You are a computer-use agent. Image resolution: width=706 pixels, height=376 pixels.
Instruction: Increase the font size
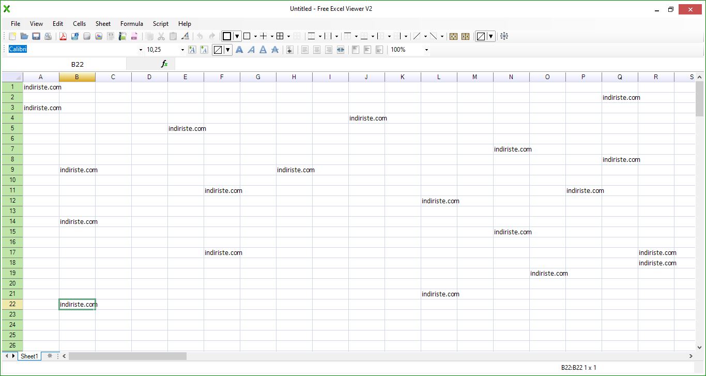[192, 50]
